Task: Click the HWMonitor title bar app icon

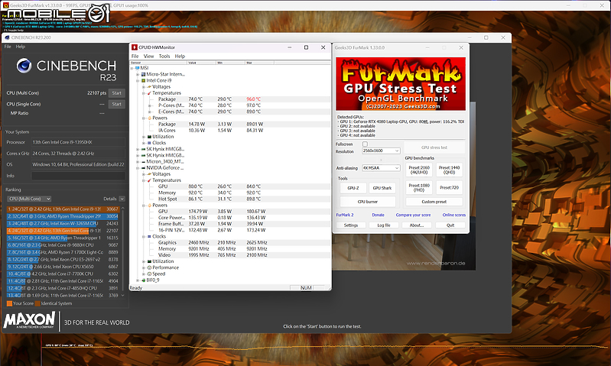Action: coord(135,47)
